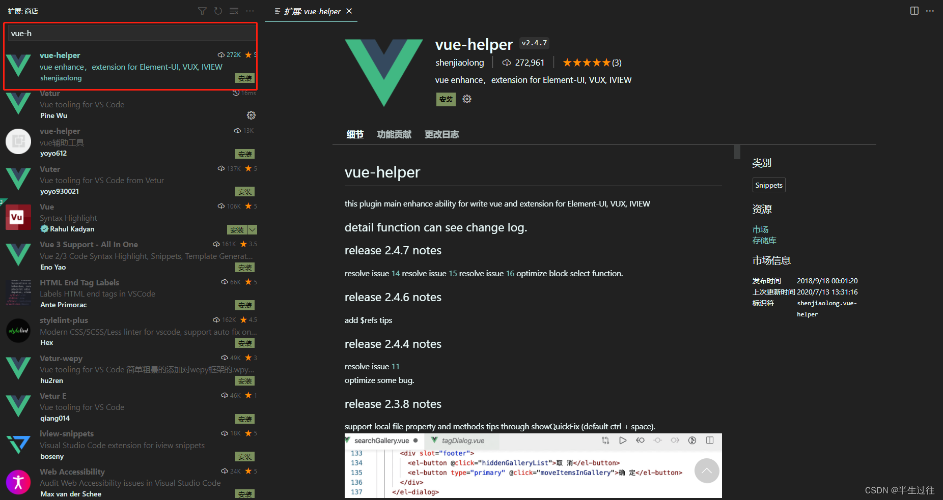The image size is (943, 500).
Task: Split the editor to the right
Action: [914, 11]
